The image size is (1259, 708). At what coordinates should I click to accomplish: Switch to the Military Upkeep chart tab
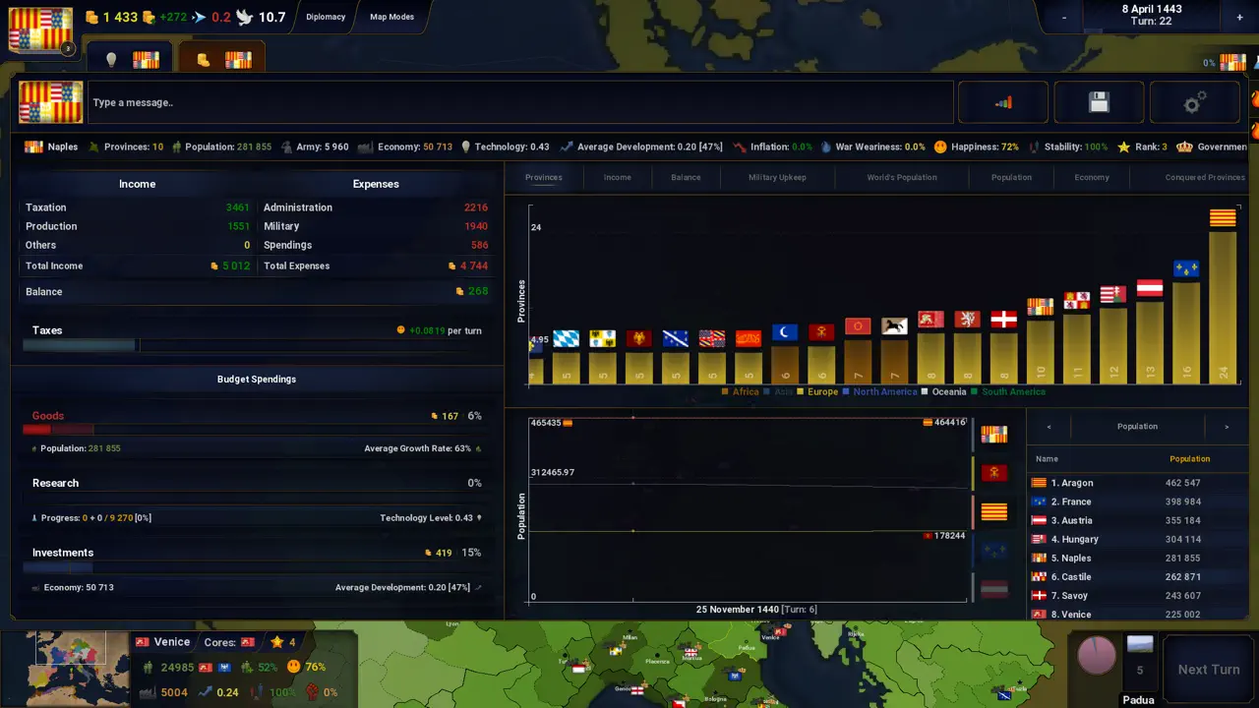pos(777,178)
